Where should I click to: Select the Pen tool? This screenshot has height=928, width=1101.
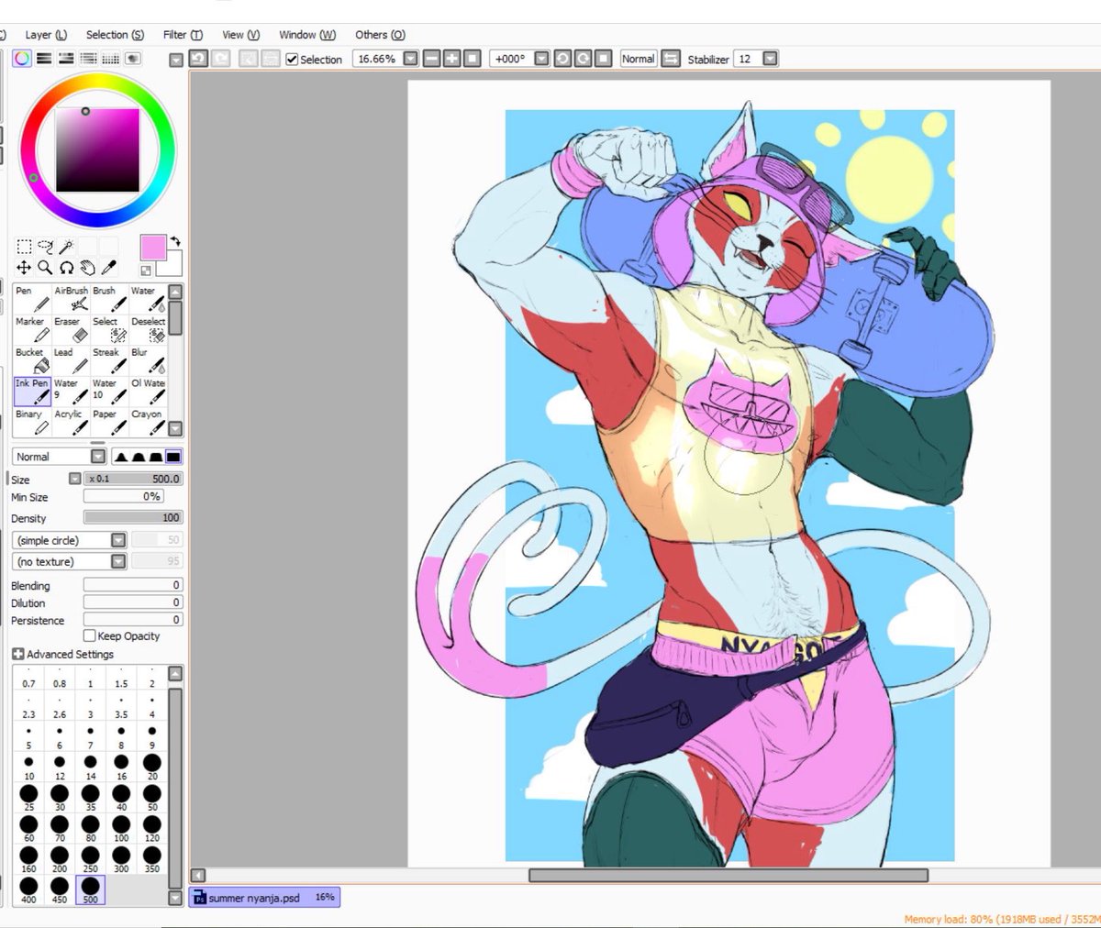pos(32,299)
